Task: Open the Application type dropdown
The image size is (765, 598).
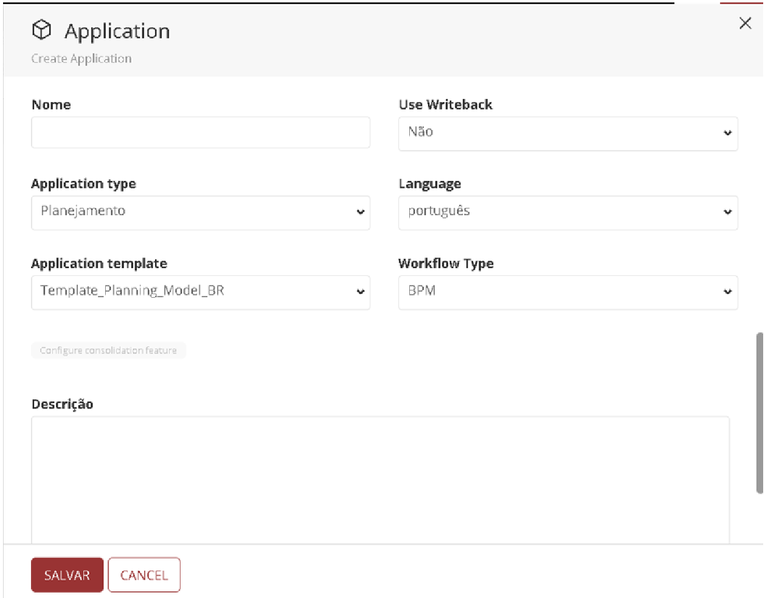Action: tap(201, 213)
